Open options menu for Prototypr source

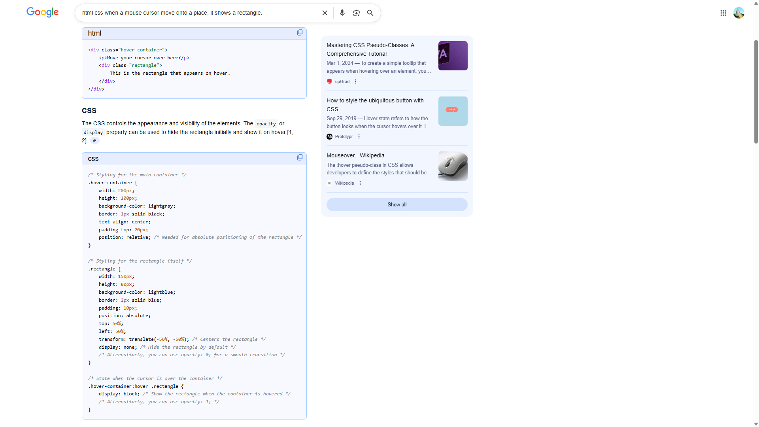point(359,137)
